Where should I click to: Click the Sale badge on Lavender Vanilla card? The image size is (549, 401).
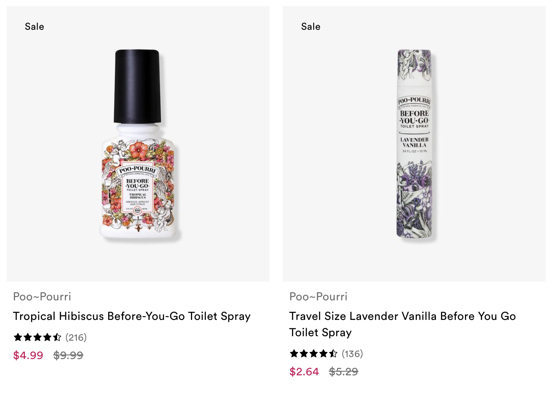[311, 26]
